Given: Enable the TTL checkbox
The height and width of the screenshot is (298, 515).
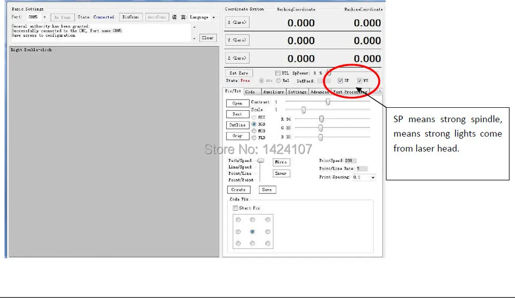Looking at the screenshot, I should (278, 73).
